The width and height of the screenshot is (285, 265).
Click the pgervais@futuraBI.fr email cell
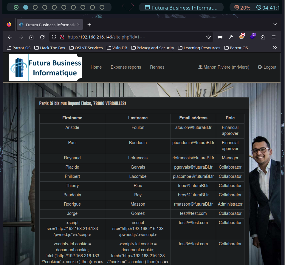point(193,167)
